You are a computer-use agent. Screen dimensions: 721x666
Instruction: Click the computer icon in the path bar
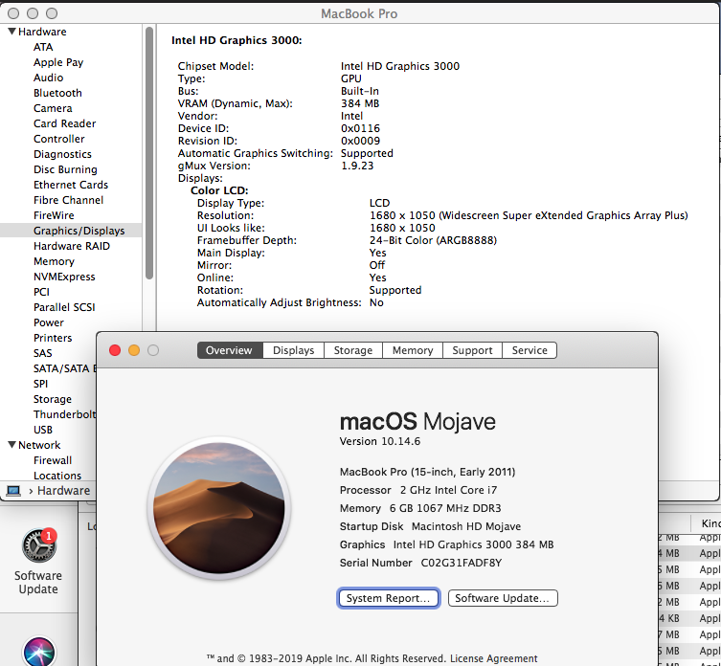click(13, 491)
